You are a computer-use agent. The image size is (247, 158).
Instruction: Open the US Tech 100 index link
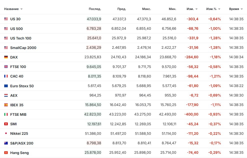click(21, 38)
